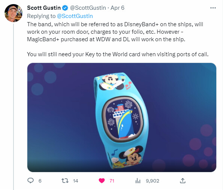This screenshot has width=223, height=190.
Task: Click the share upload icon
Action: pyautogui.click(x=183, y=181)
